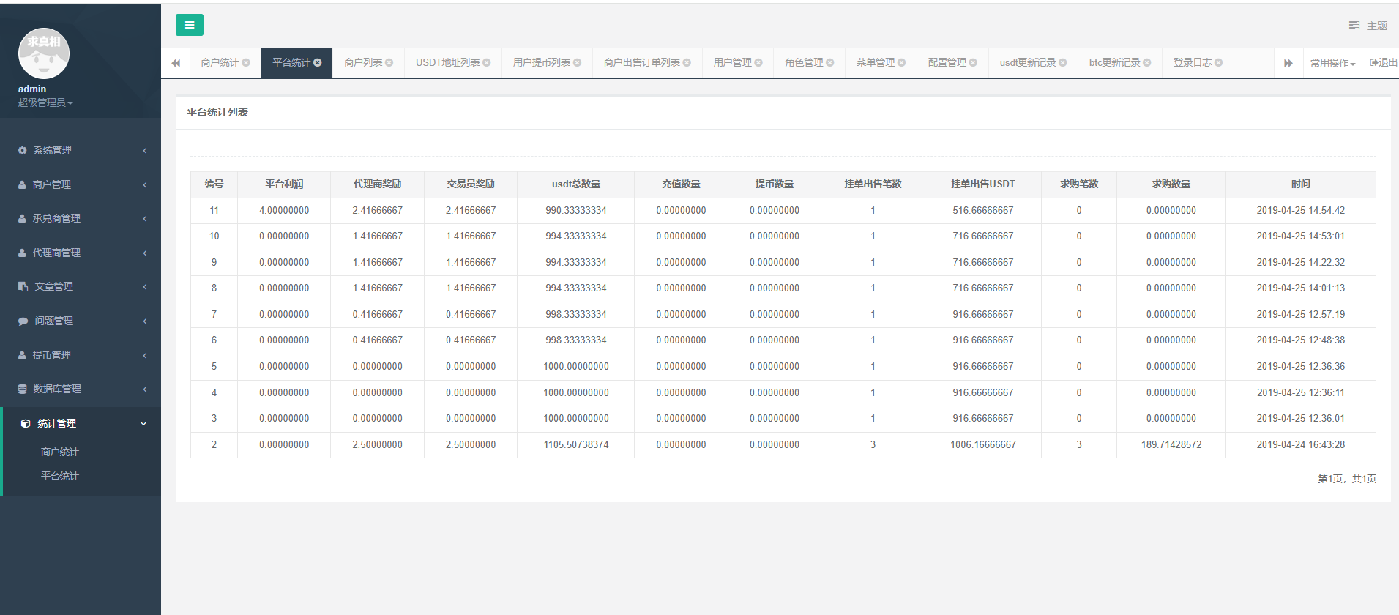Click the admin avatar image
This screenshot has height=615, width=1399.
pos(44,53)
